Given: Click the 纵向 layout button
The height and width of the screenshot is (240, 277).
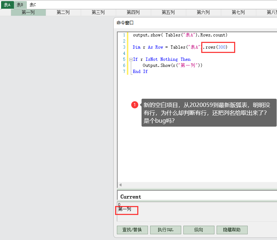Looking at the screenshot, I should point(199,230).
